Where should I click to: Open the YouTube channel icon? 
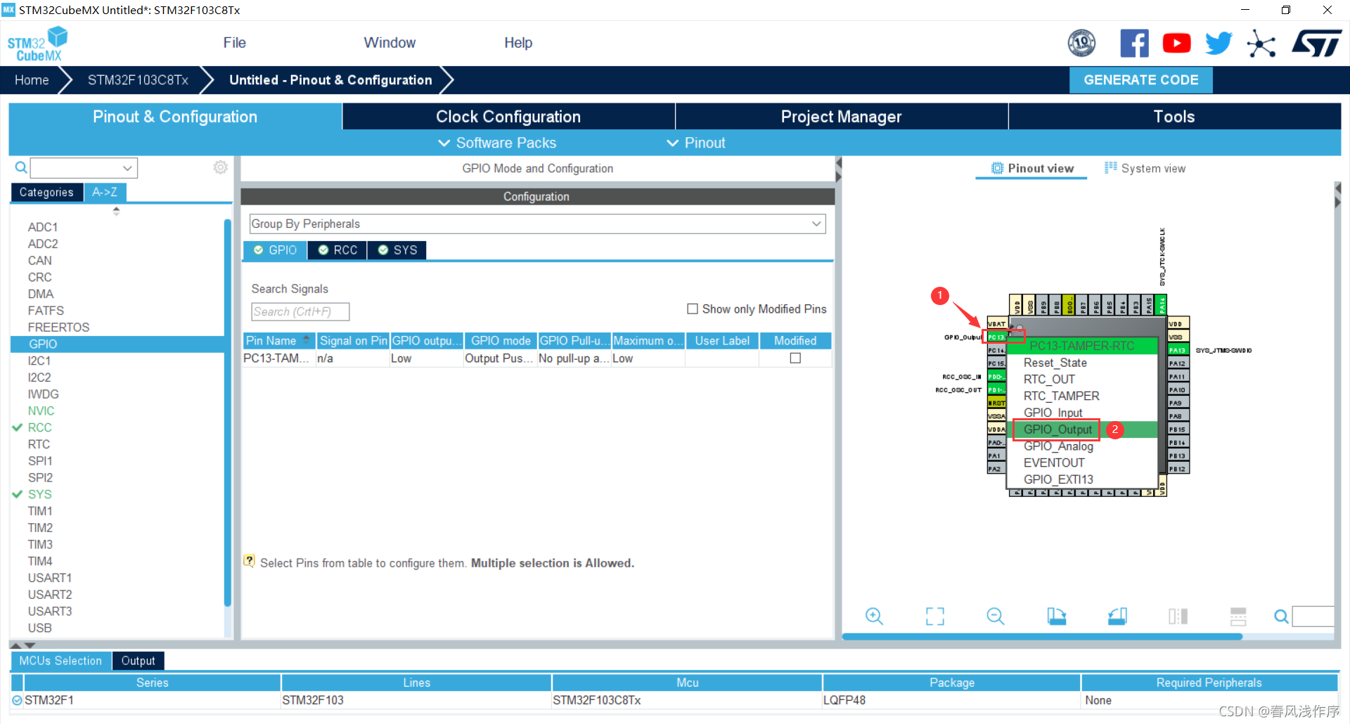click(1176, 44)
